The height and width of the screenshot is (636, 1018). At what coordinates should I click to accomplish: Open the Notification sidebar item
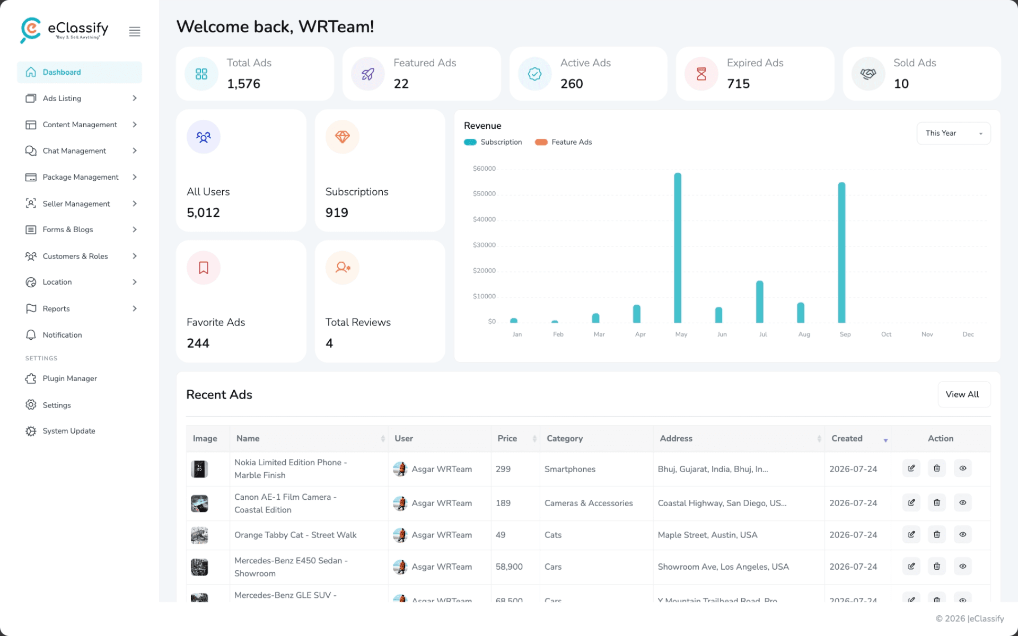coord(80,335)
